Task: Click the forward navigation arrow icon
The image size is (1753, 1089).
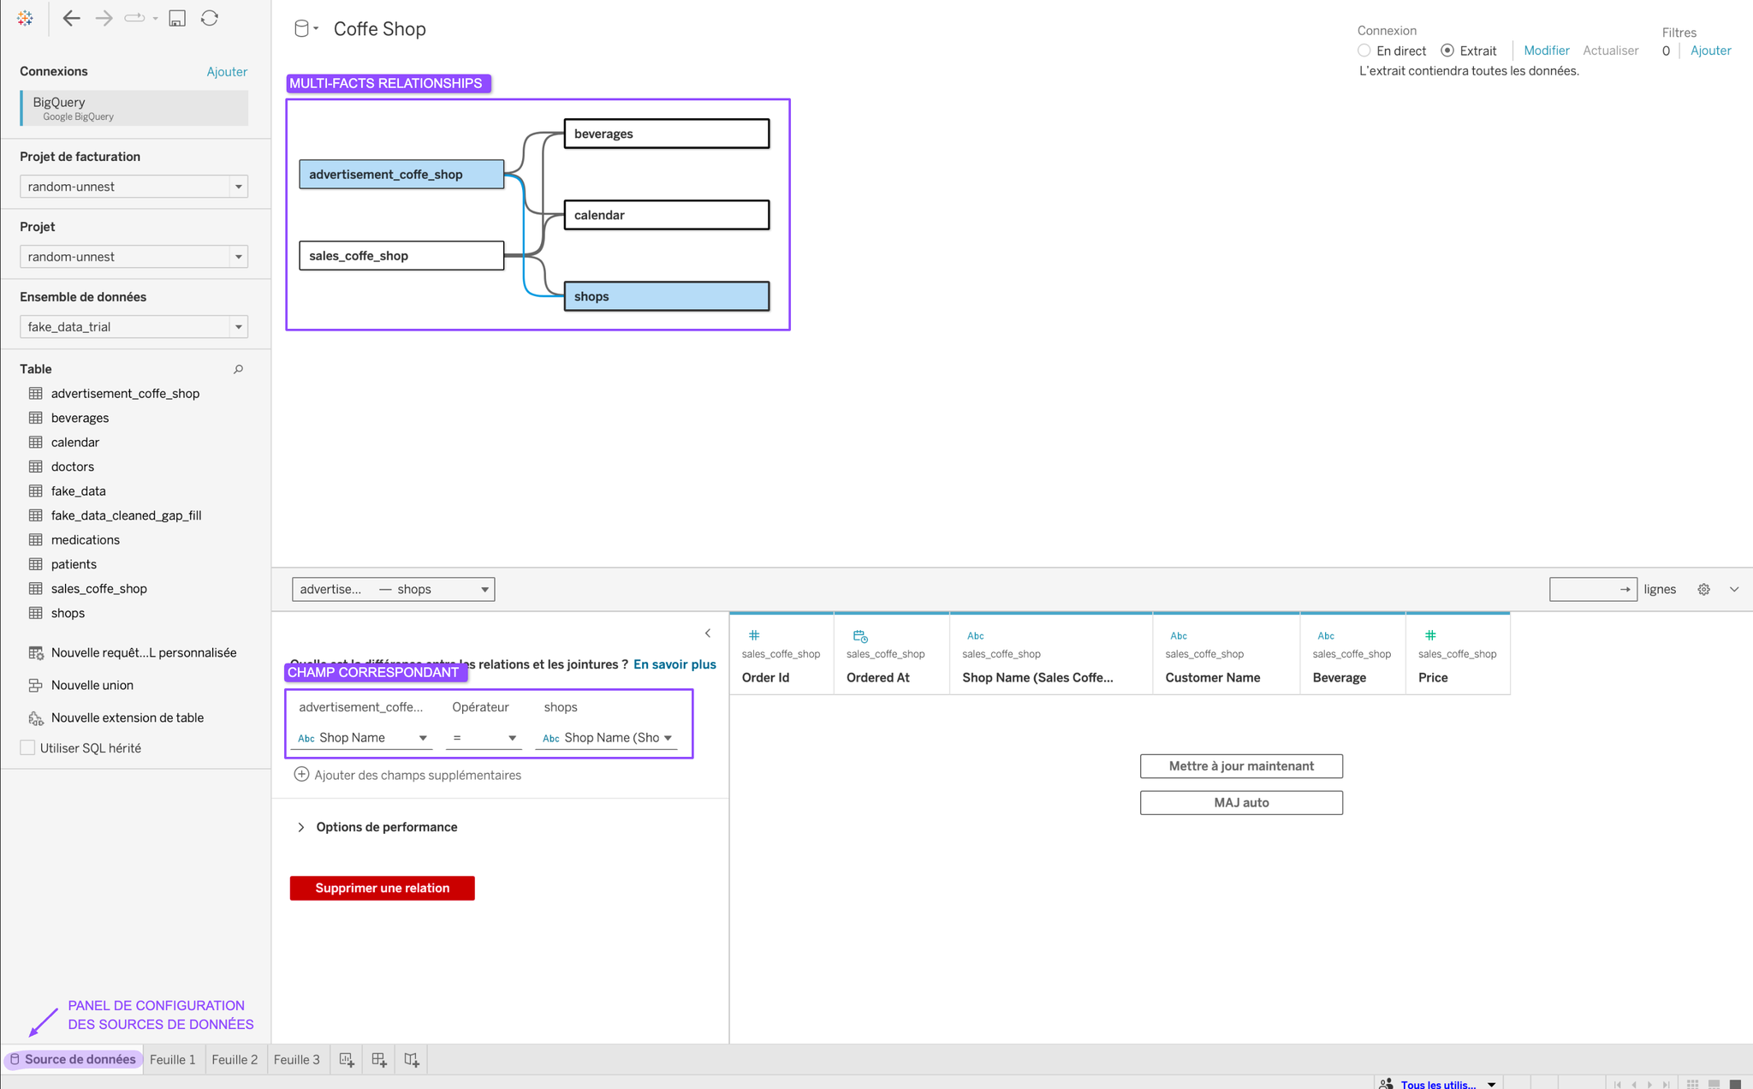Action: pos(103,18)
